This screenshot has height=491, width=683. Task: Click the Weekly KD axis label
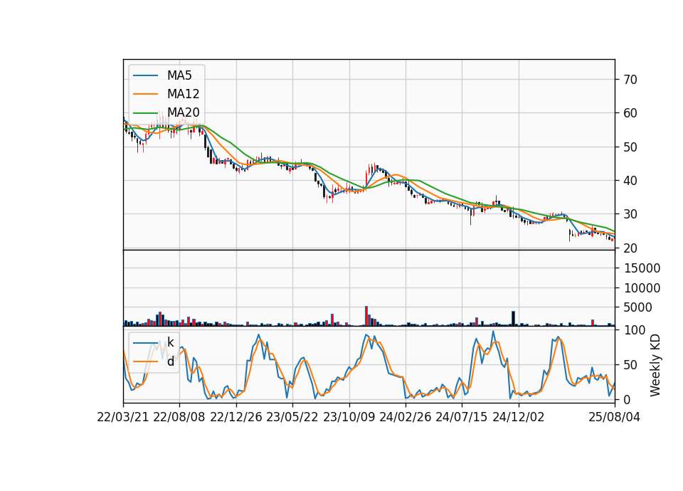click(x=655, y=366)
